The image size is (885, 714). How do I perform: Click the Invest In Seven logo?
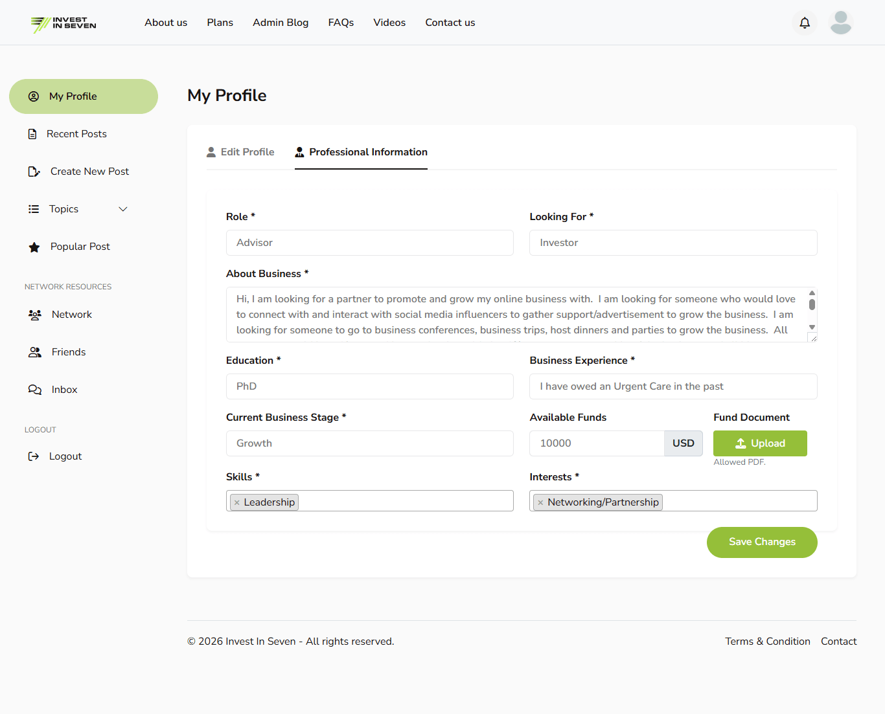tap(63, 24)
